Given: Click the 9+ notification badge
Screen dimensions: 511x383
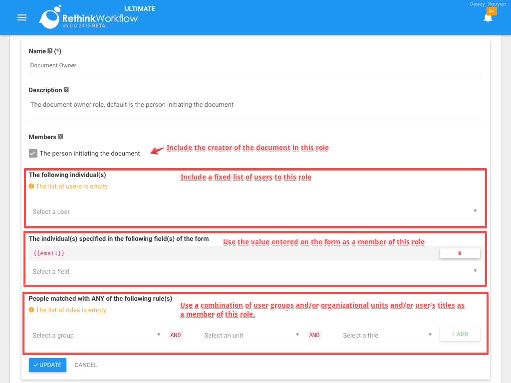Looking at the screenshot, I should (x=492, y=10).
